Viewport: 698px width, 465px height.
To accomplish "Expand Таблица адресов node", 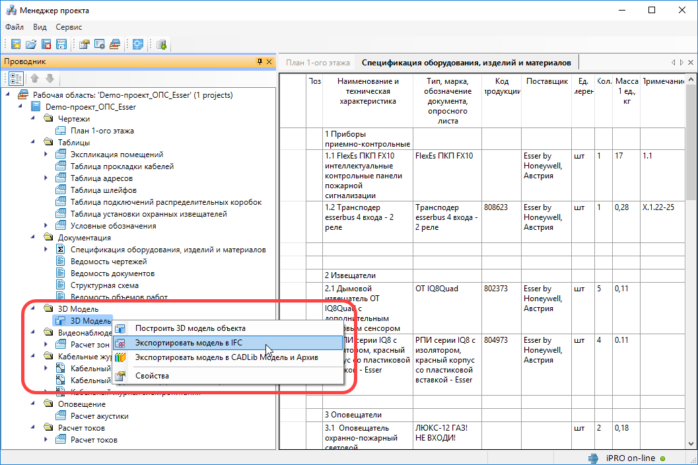I will (x=46, y=178).
